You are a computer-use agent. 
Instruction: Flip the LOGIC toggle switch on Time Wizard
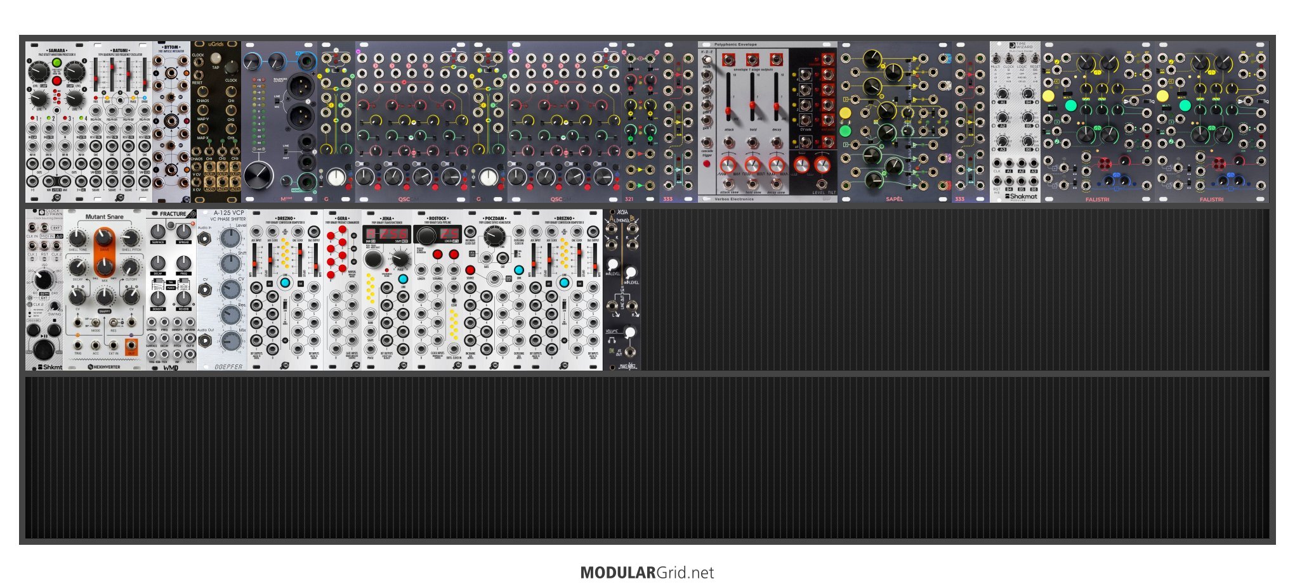(x=1022, y=59)
